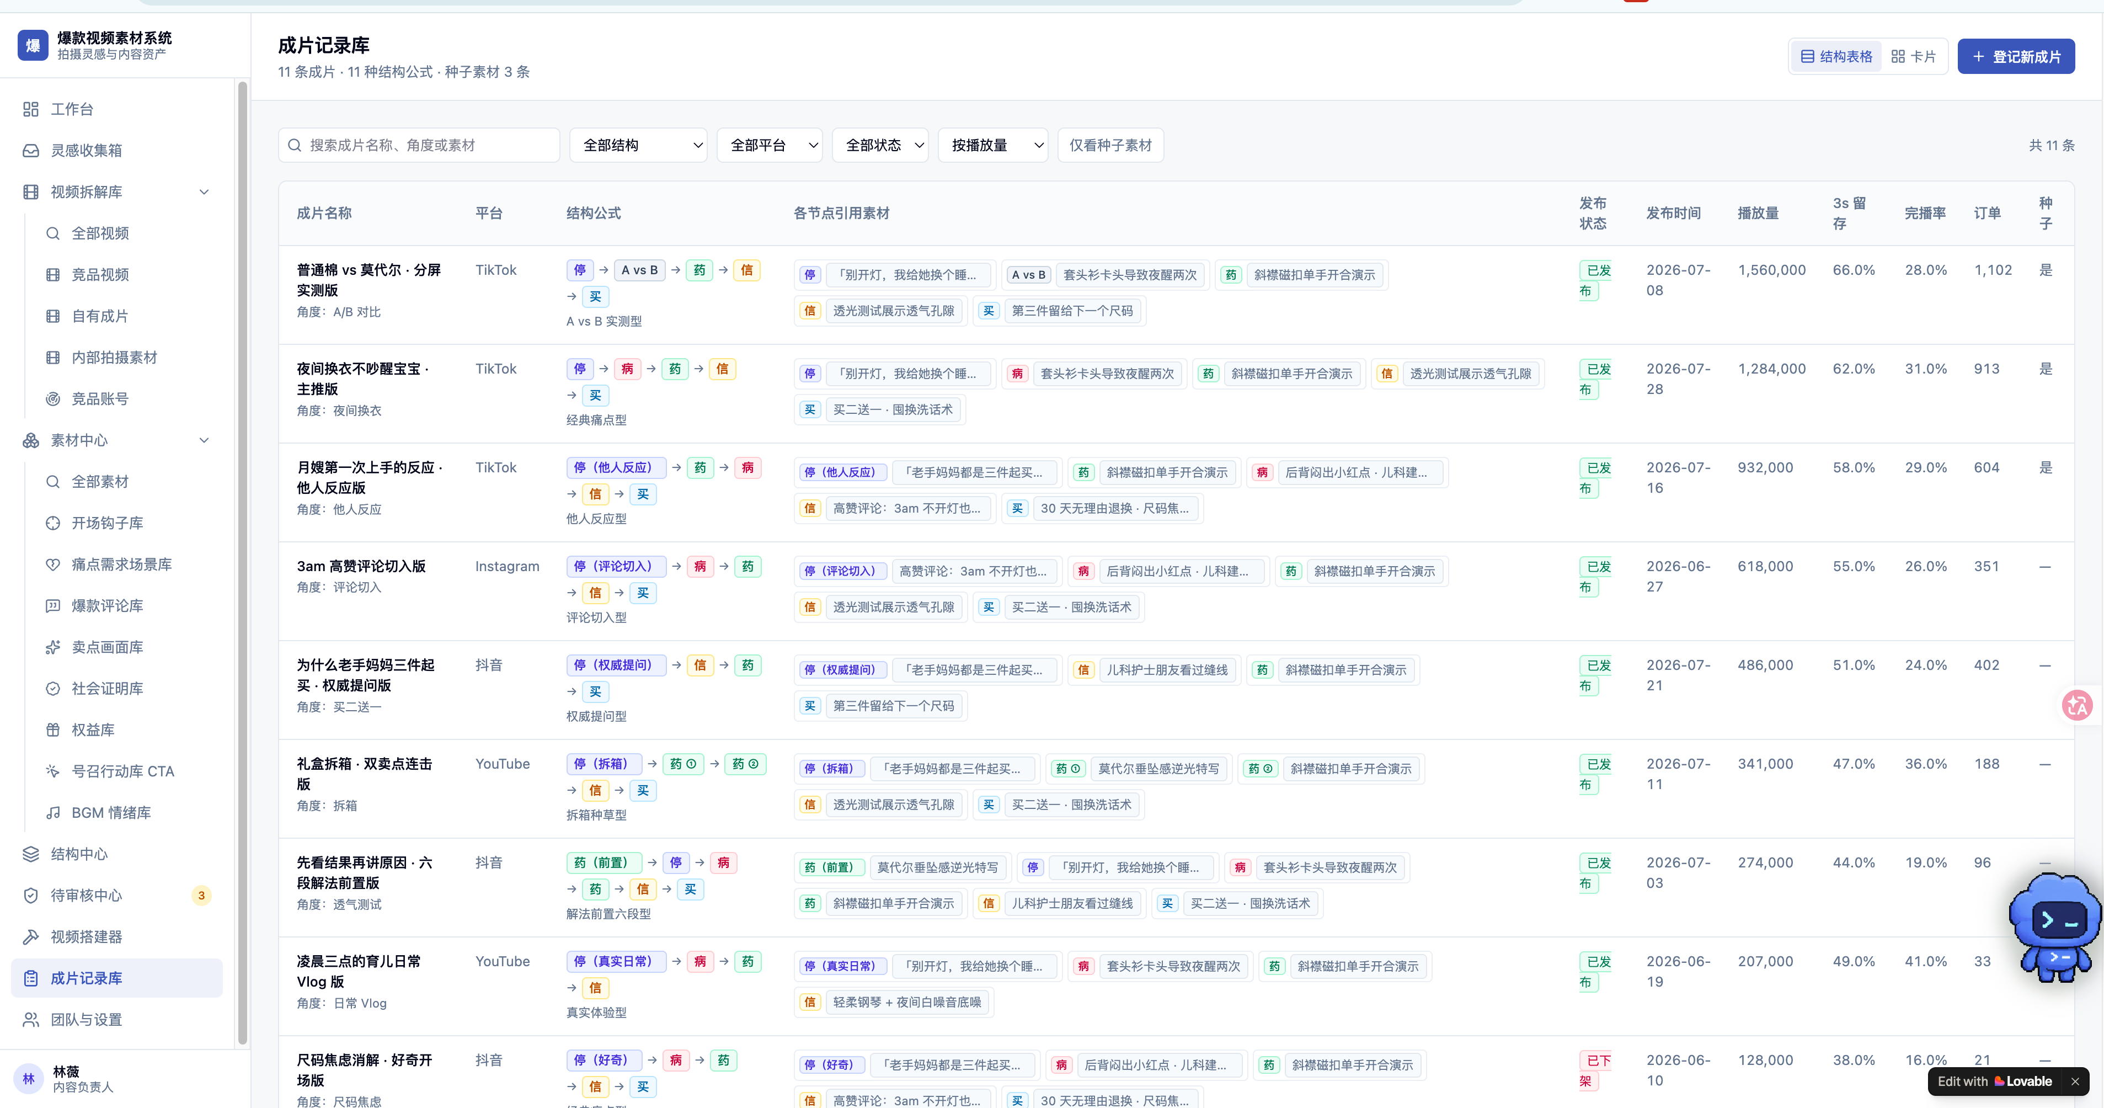This screenshot has height=1108, width=2104.
Task: Click the BGM 情绪库 music icon
Action: 53,813
